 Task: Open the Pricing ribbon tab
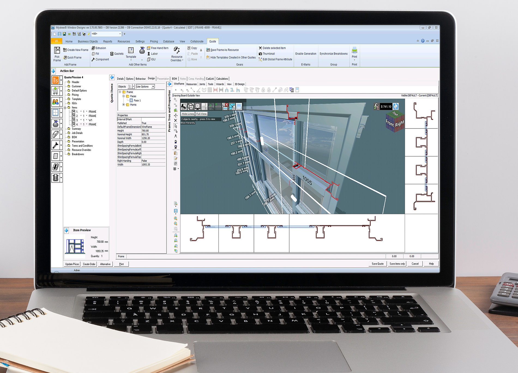coord(154,41)
